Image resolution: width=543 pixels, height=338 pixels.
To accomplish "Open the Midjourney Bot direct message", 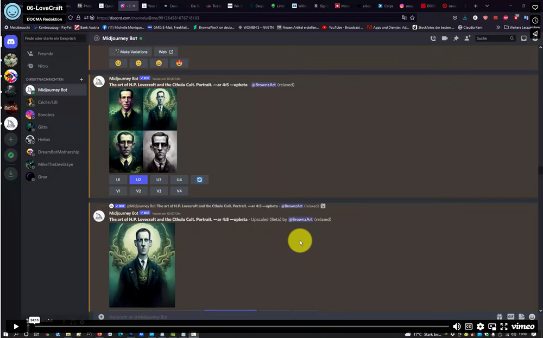I will tap(55, 90).
